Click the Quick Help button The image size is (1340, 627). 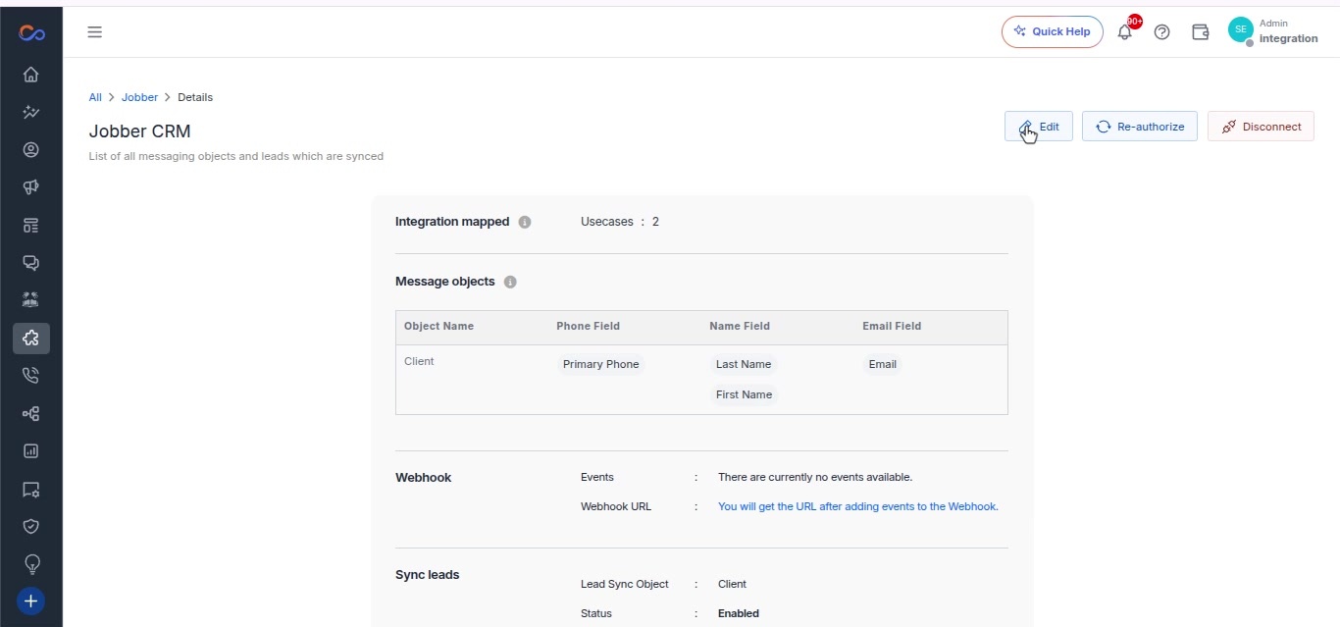1053,31
